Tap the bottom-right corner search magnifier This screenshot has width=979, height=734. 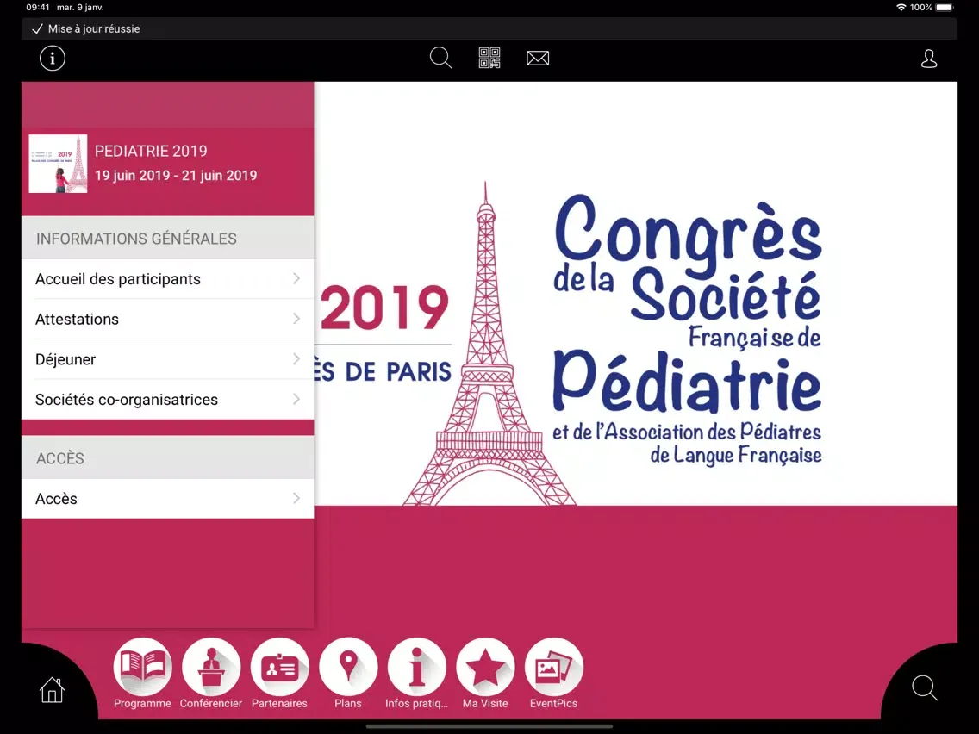pos(925,687)
